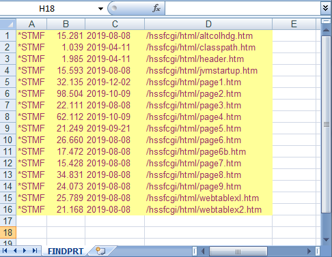
Task: Click cell with /hssfcgi/html/jvmstartup.htm
Action: click(x=208, y=70)
